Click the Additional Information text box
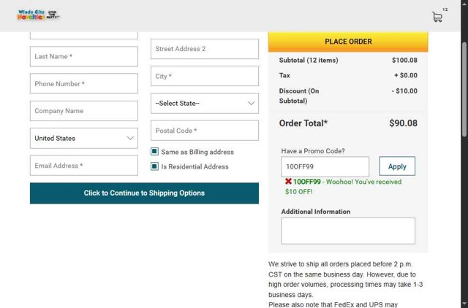Screen dimensions: 468x308 [x=348, y=231]
